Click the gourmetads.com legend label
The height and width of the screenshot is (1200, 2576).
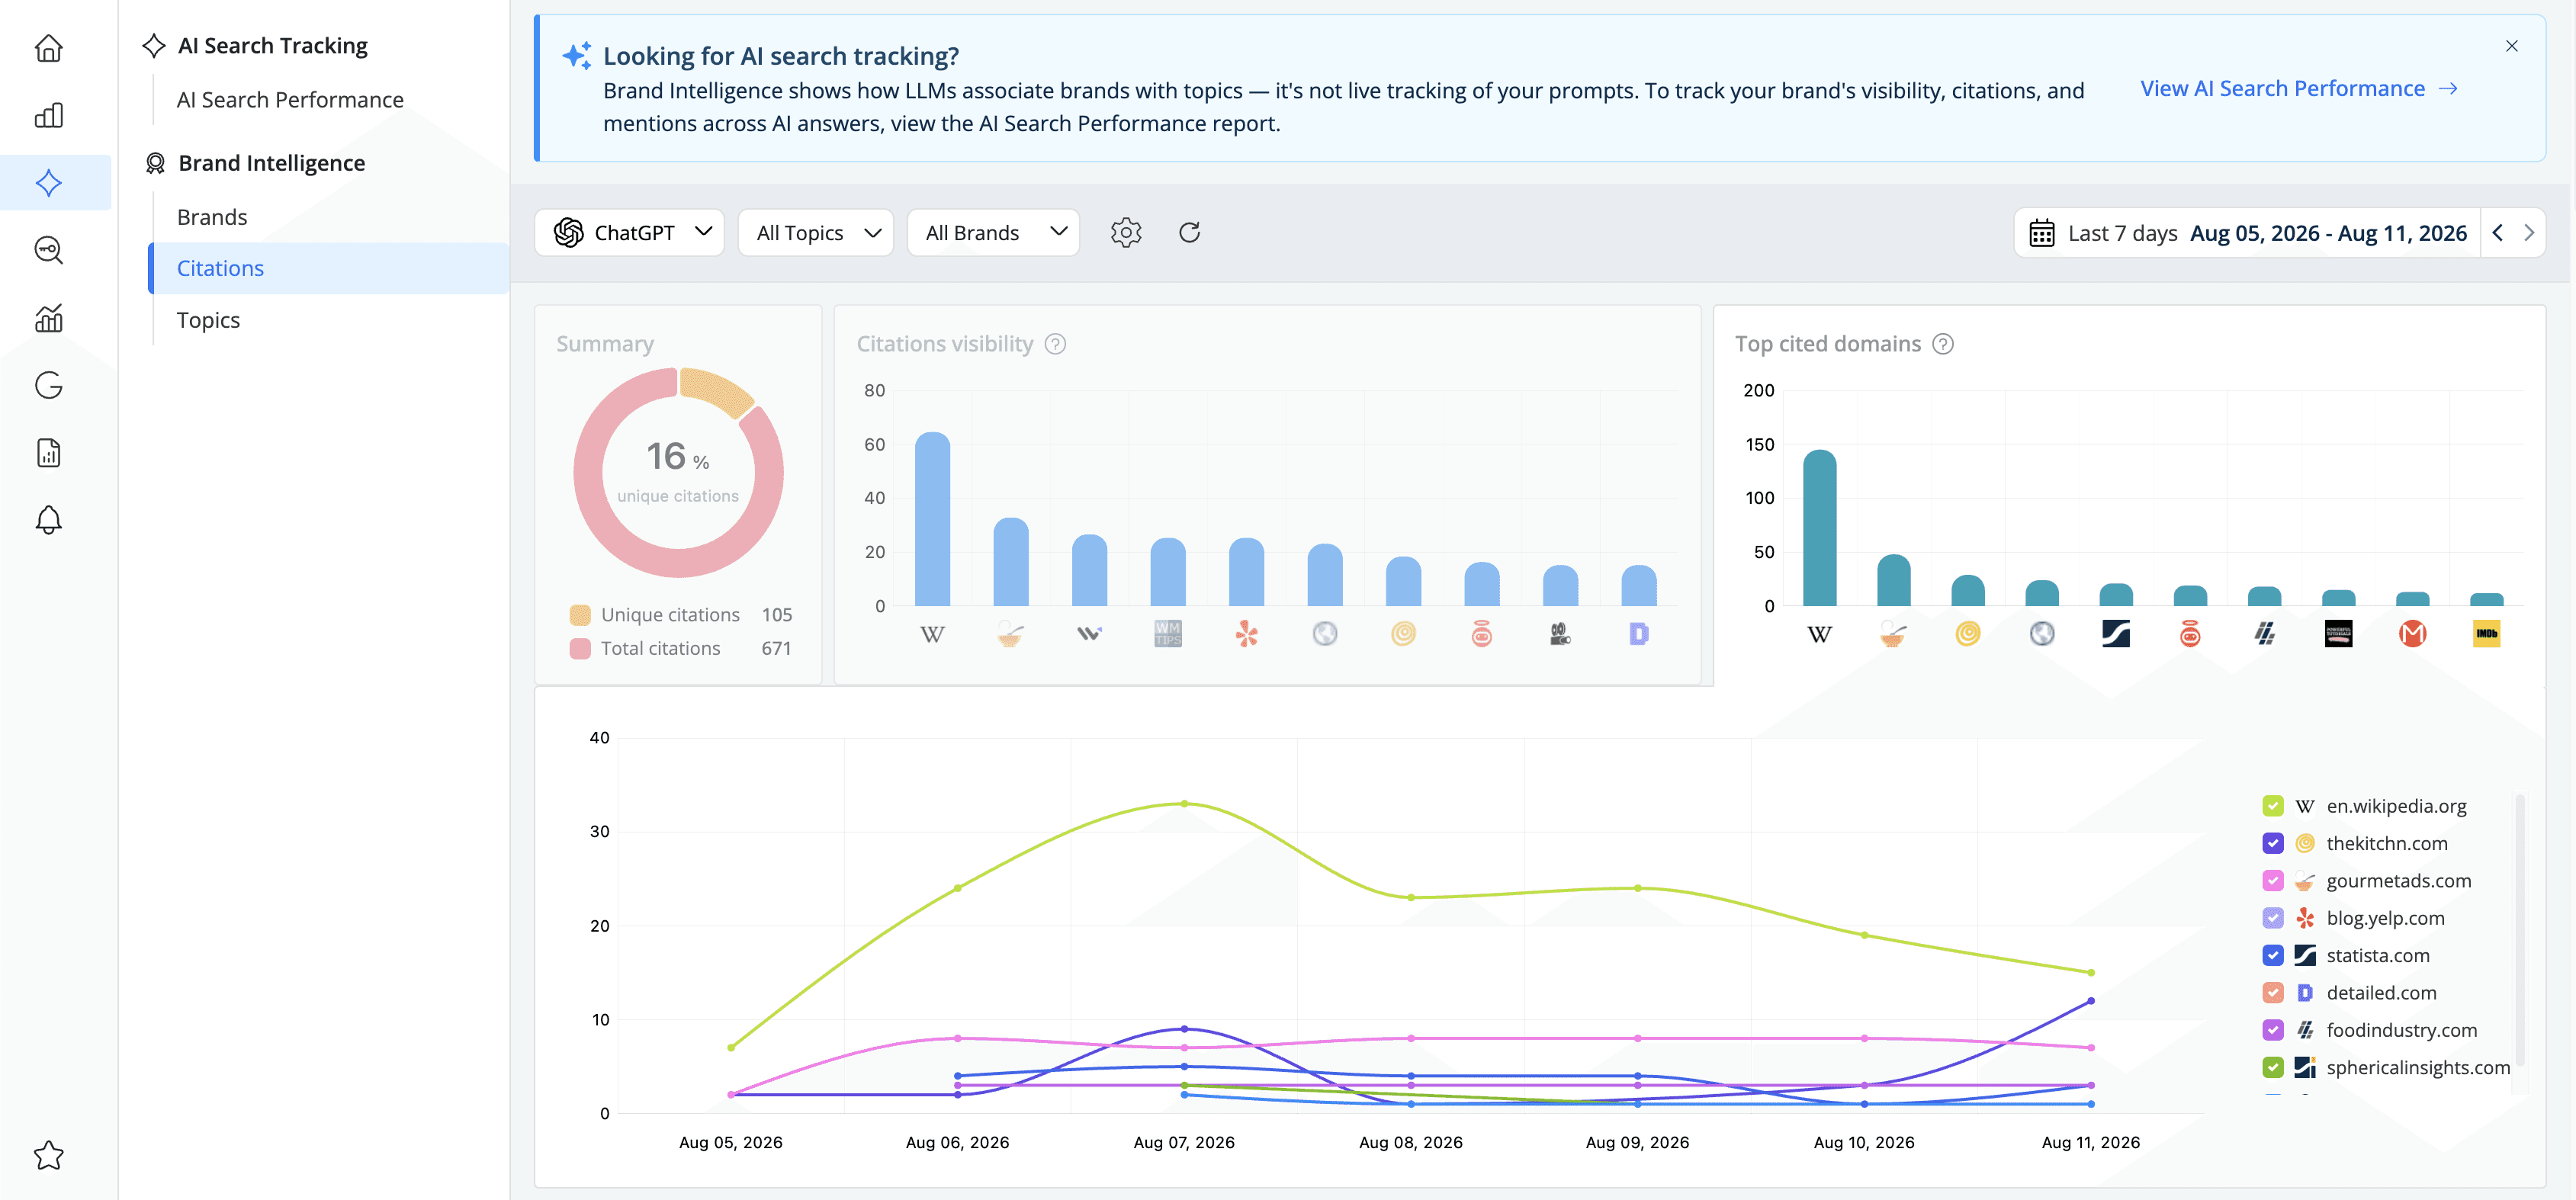click(2398, 881)
